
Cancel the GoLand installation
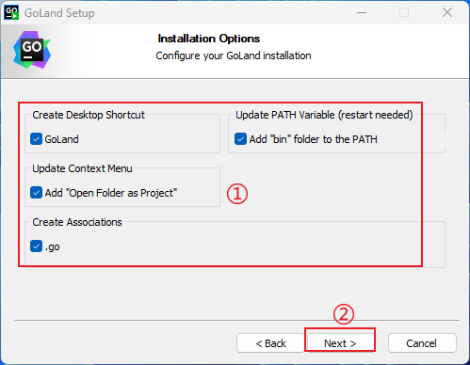(422, 343)
